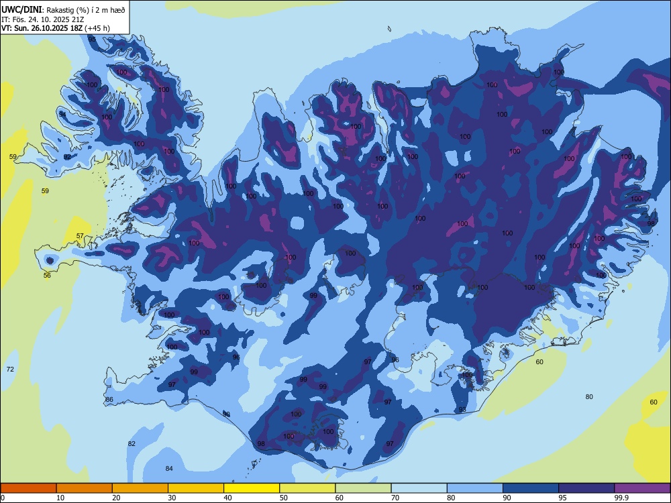The height and width of the screenshot is (503, 671).
Task: Click the light orange 20–30 legend swatch
Action: pyautogui.click(x=140, y=488)
